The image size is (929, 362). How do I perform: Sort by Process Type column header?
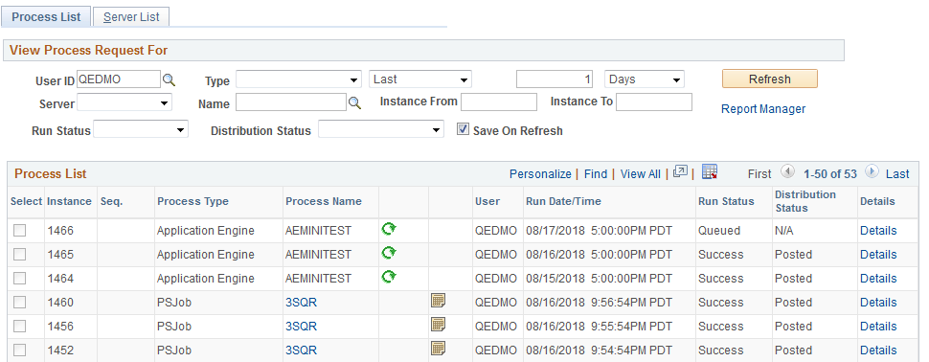(x=193, y=201)
